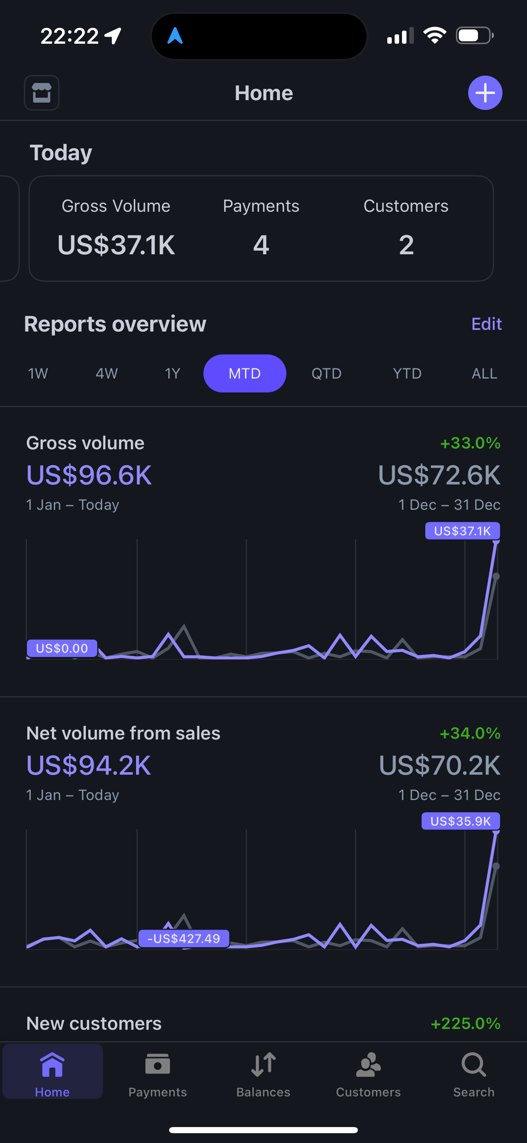Open the Today summary card

click(261, 229)
